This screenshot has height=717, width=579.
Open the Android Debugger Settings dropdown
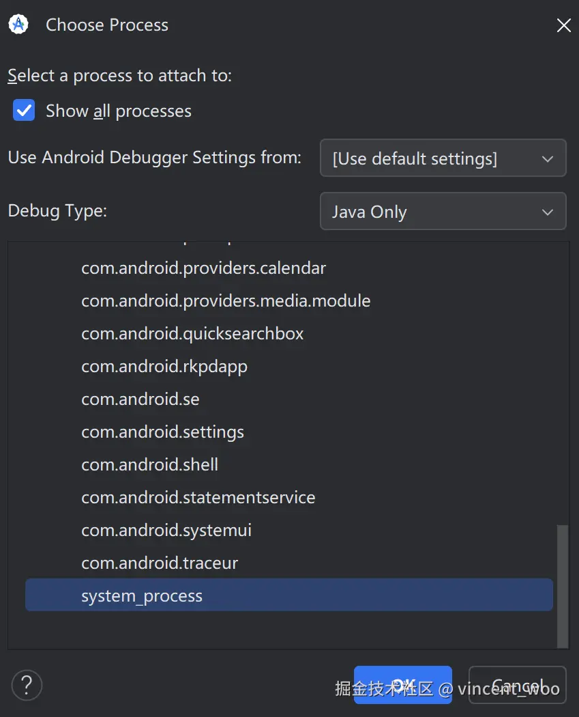pyautogui.click(x=443, y=158)
